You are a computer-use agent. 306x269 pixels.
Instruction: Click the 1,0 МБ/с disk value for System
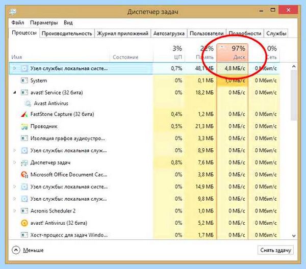pos(235,80)
